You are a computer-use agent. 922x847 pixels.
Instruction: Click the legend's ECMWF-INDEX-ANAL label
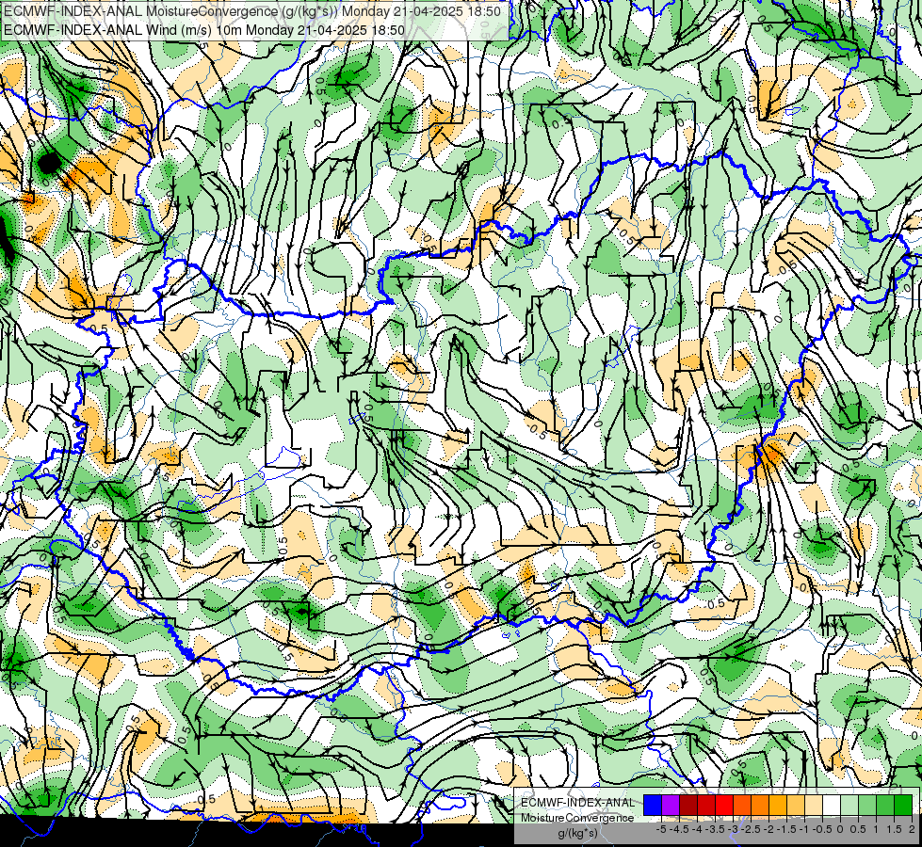click(577, 803)
